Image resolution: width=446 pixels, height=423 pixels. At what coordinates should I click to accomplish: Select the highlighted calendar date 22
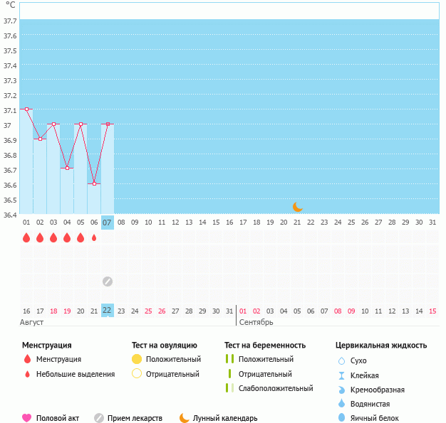[108, 311]
